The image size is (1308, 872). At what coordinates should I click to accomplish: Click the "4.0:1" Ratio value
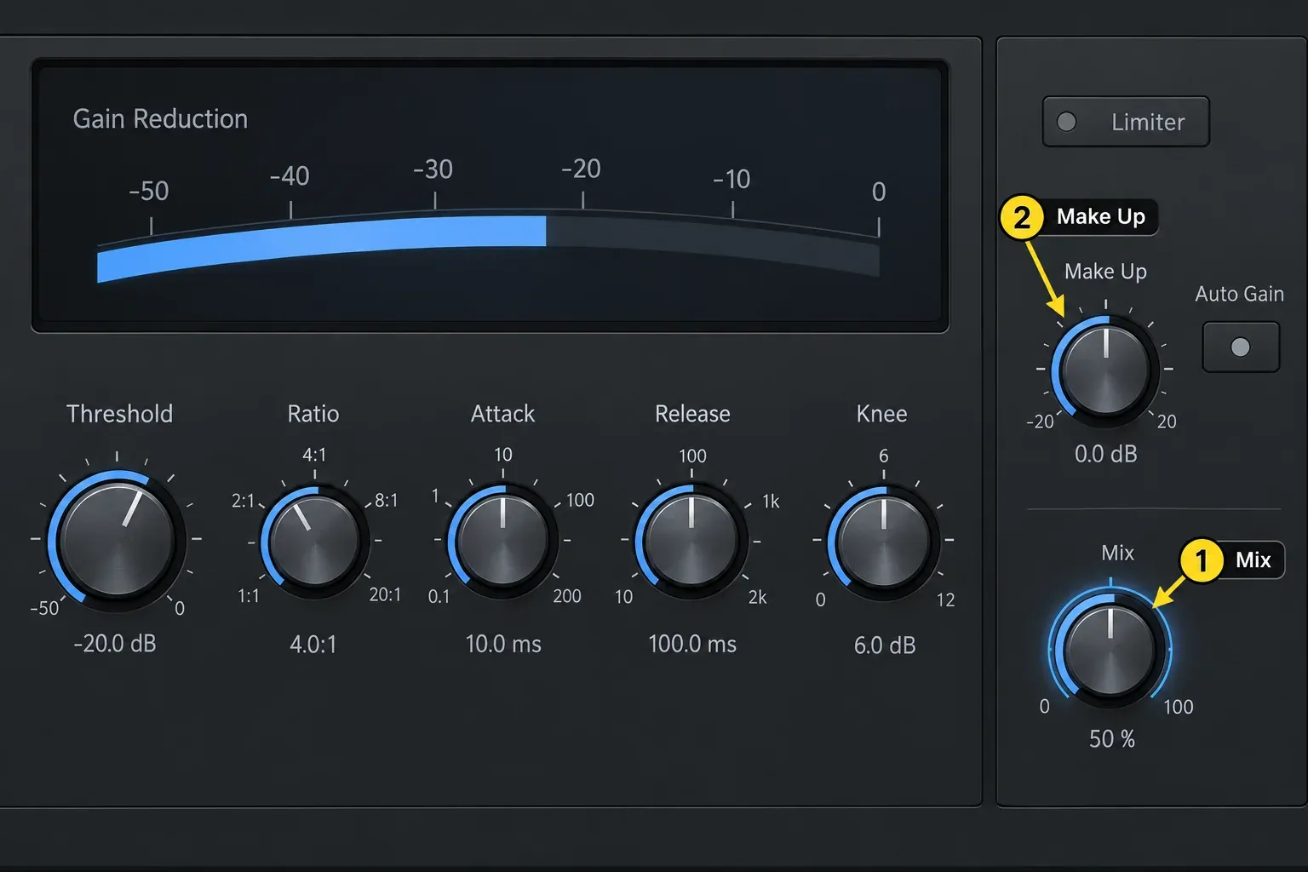313,645
